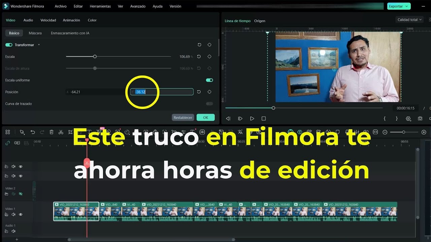Click the Escala value 106.69
The width and height of the screenshot is (431, 242).
point(185,56)
